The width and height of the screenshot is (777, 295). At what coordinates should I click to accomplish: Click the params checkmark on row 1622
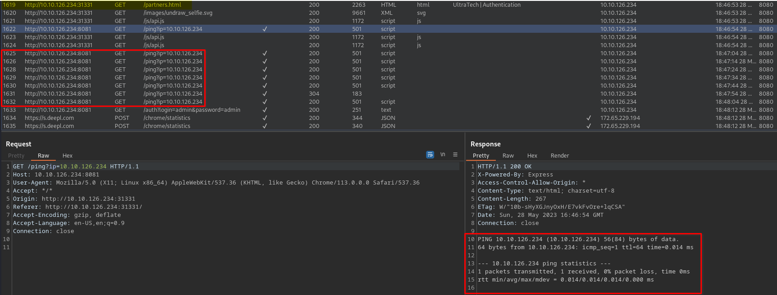[265, 29]
